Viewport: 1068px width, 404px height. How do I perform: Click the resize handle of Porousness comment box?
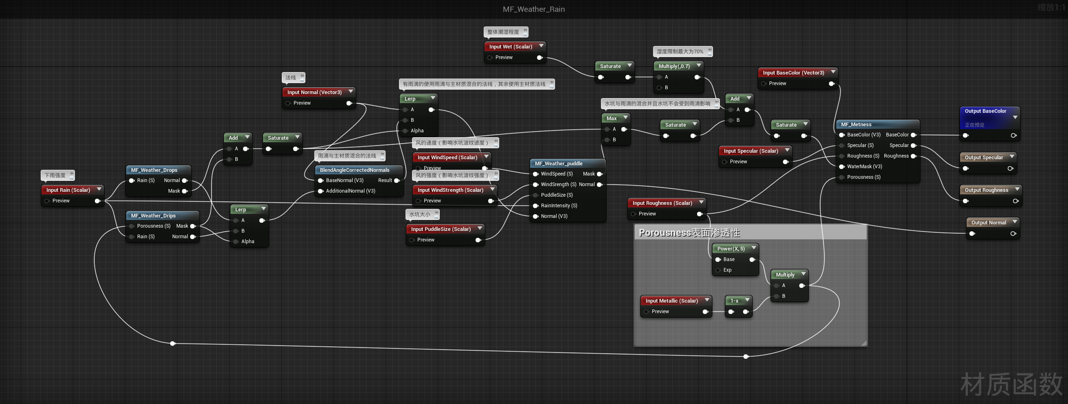click(x=864, y=343)
